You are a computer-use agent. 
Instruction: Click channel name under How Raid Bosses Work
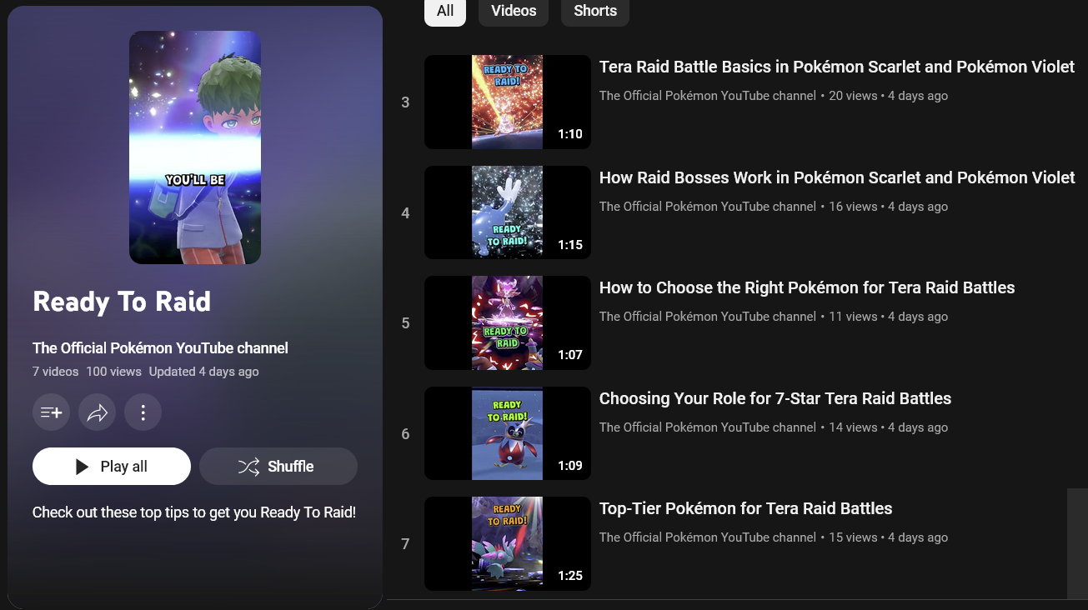(x=708, y=207)
